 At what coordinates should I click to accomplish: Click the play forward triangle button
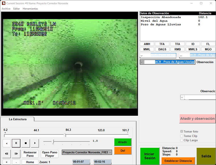click(35, 143)
